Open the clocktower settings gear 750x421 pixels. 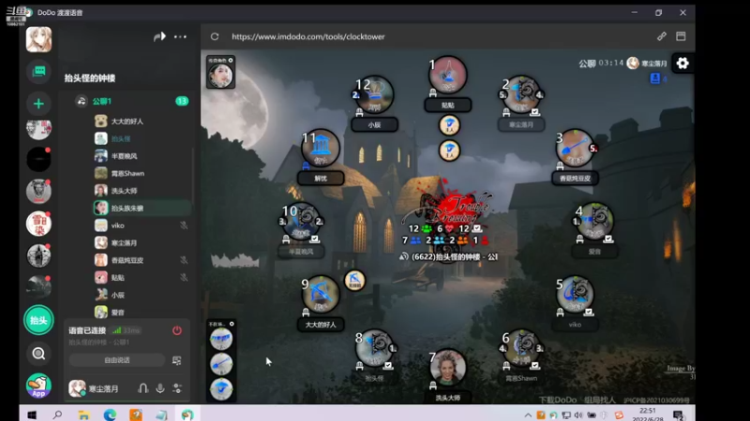682,63
